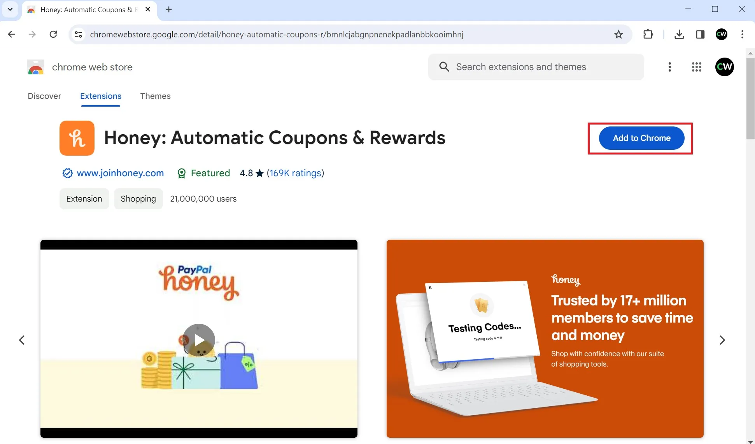This screenshot has width=755, height=444.
Task: Play the PayPal Honey promo video
Action: click(x=199, y=340)
